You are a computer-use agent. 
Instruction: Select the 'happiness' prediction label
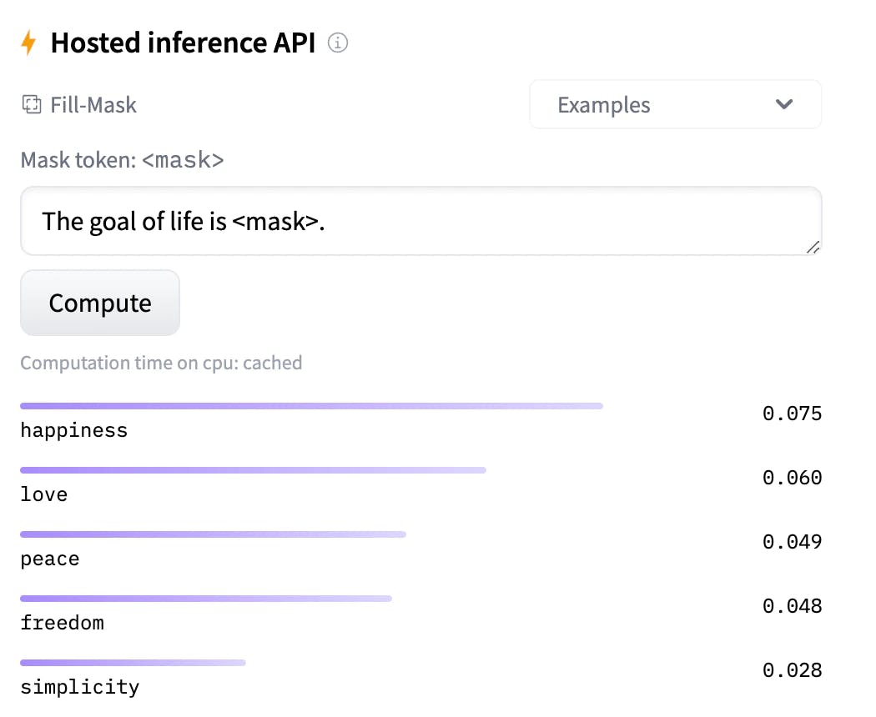[74, 430]
